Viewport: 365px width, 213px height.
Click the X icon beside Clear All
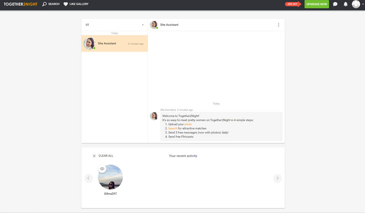click(x=94, y=156)
